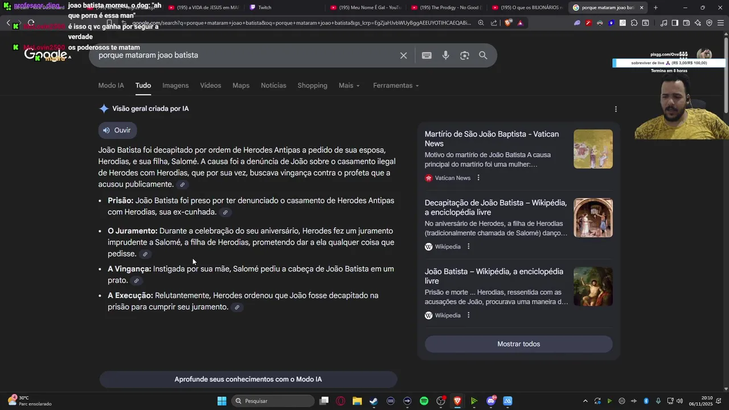
Task: Click the taskbar Pesquisar search box
Action: pyautogui.click(x=273, y=401)
